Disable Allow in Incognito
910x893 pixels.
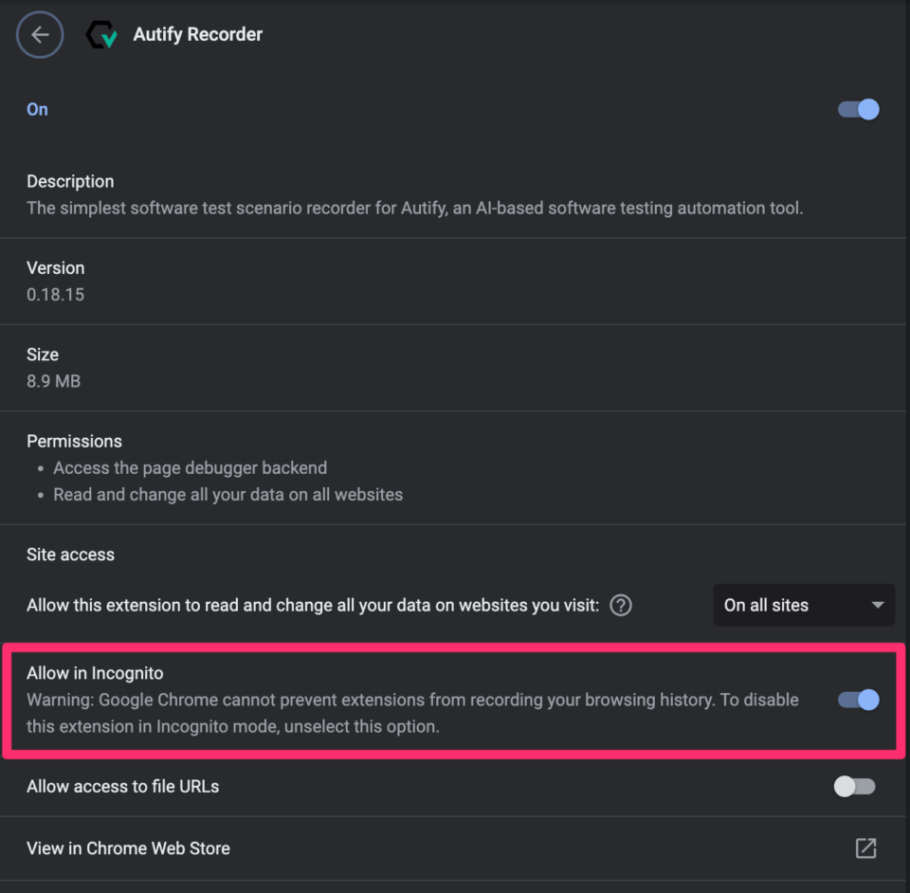point(856,700)
